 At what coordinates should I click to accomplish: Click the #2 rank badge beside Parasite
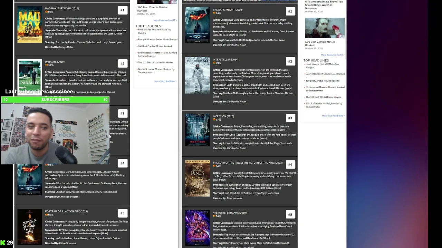(122, 64)
